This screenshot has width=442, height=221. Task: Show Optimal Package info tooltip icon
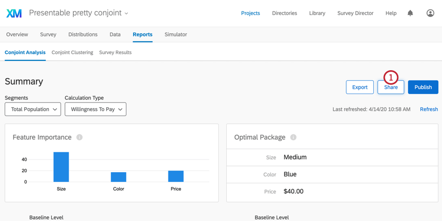[x=293, y=137]
